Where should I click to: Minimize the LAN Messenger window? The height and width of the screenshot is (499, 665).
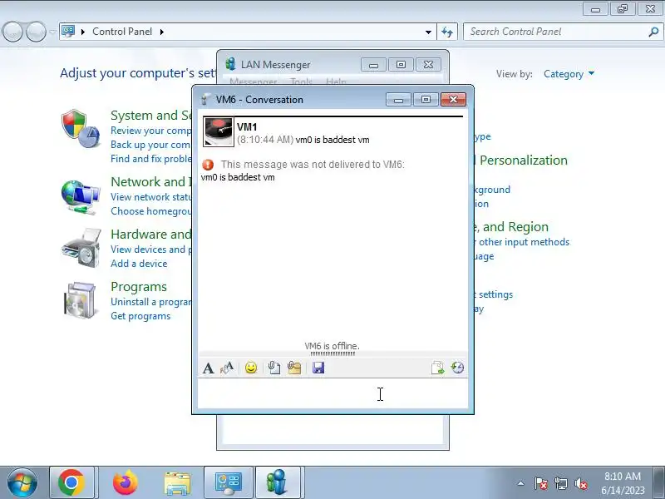click(373, 65)
